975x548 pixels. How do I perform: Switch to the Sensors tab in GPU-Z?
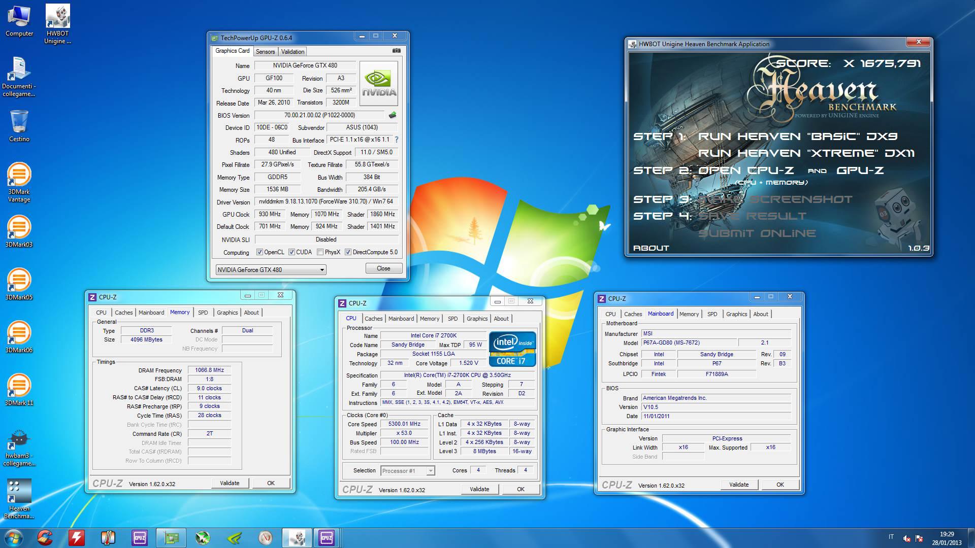click(265, 52)
